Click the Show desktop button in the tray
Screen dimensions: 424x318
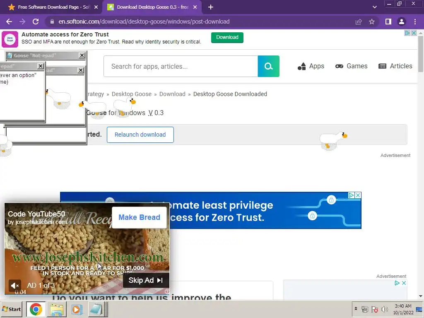(420, 309)
